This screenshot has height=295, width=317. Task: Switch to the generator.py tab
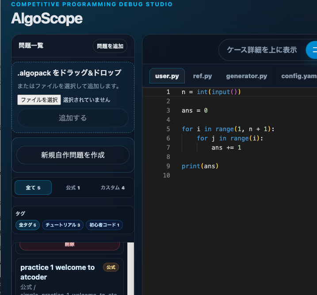pyautogui.click(x=246, y=76)
